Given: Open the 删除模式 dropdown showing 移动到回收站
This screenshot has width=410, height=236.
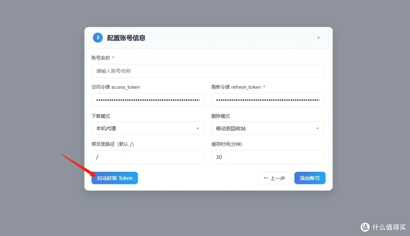Looking at the screenshot, I should (x=268, y=128).
